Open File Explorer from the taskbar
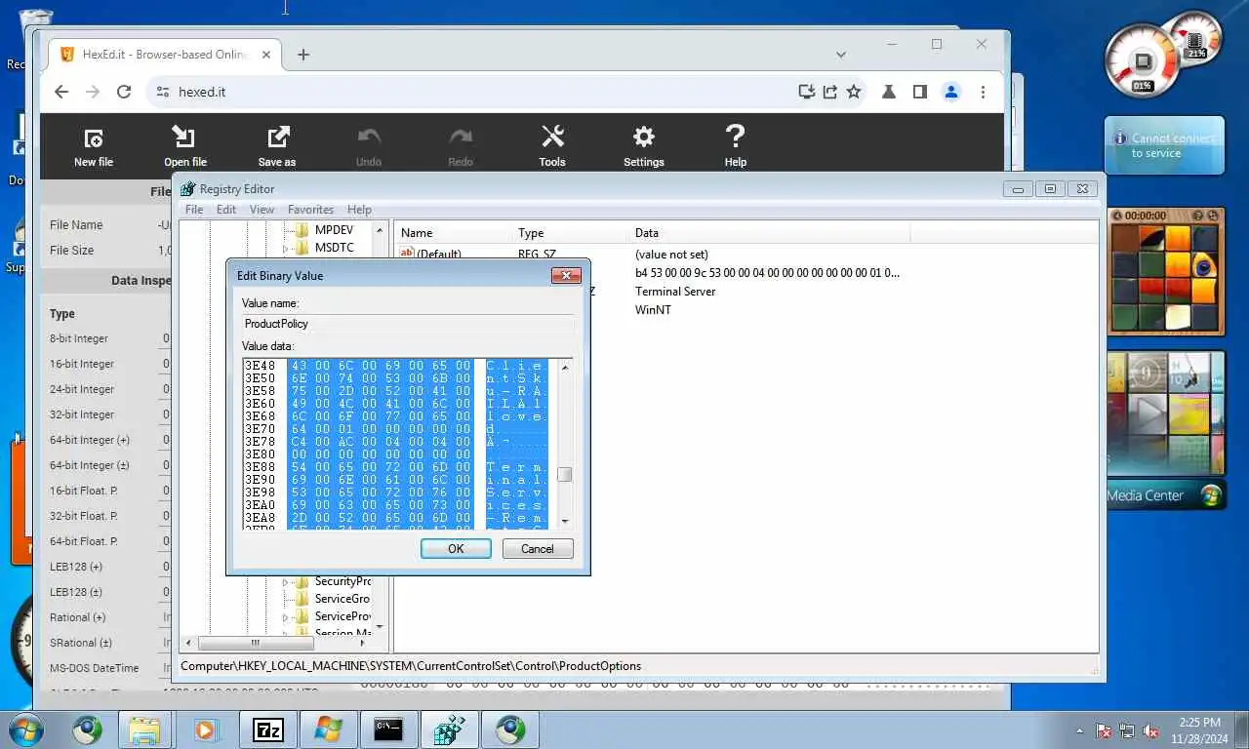 pos(144,729)
